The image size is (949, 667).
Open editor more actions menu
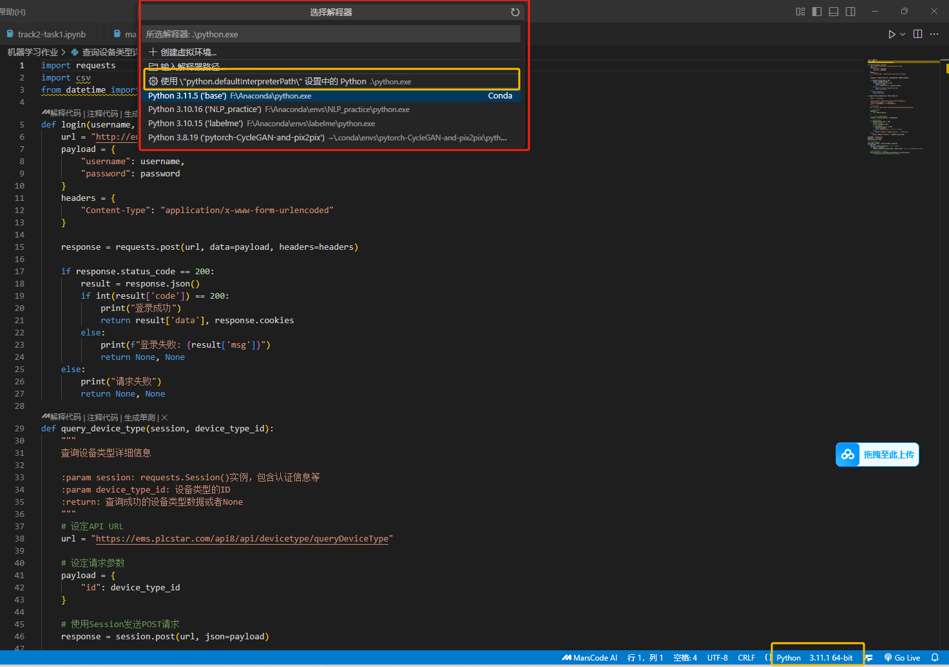click(934, 34)
